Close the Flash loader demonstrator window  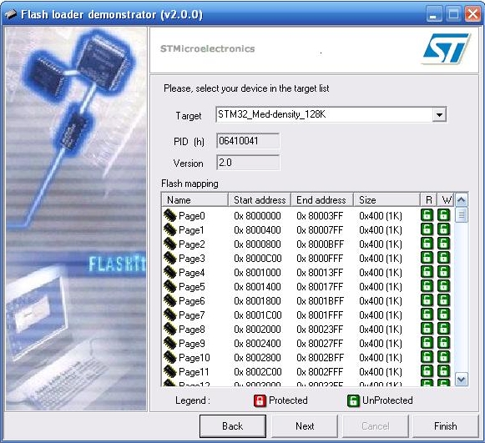point(472,14)
